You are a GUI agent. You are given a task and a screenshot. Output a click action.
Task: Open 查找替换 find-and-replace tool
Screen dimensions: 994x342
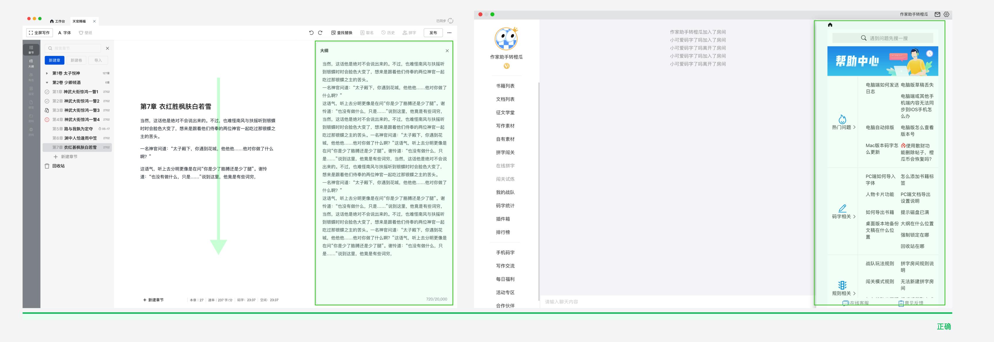point(341,33)
